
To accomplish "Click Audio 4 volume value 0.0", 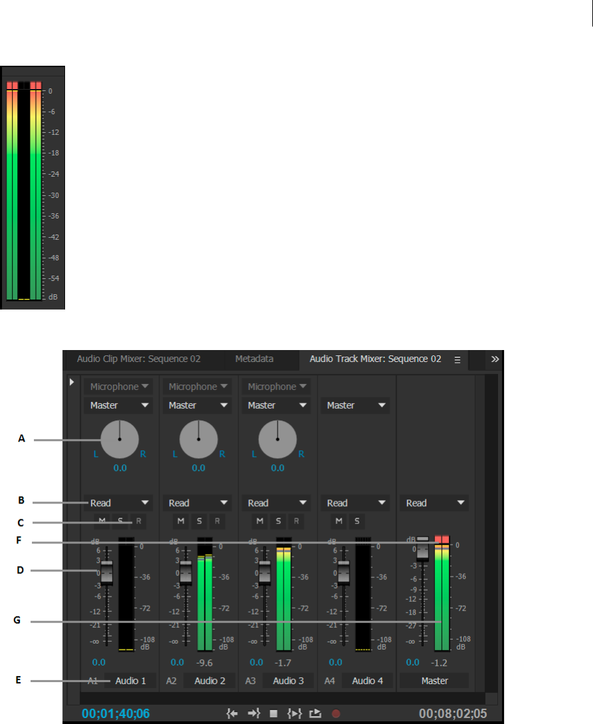I will [335, 662].
